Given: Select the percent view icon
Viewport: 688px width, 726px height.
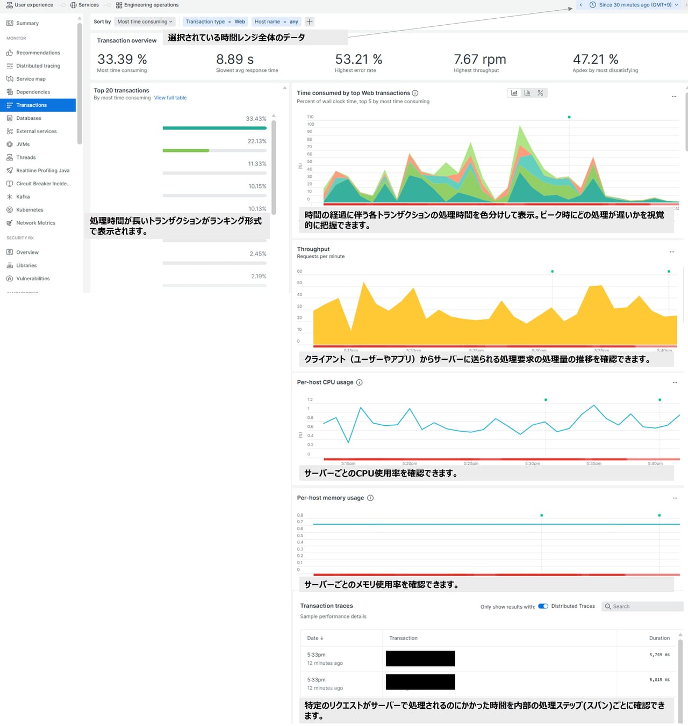Looking at the screenshot, I should pyautogui.click(x=540, y=93).
